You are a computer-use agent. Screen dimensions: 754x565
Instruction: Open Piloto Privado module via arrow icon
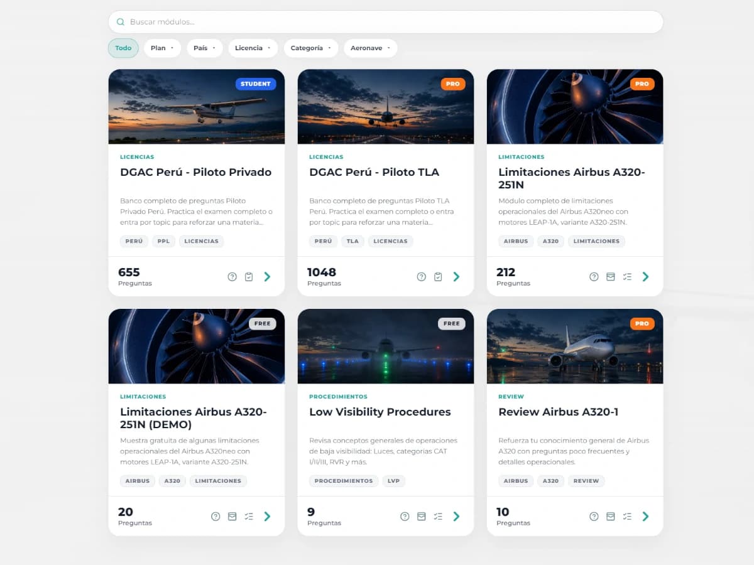[x=267, y=277]
